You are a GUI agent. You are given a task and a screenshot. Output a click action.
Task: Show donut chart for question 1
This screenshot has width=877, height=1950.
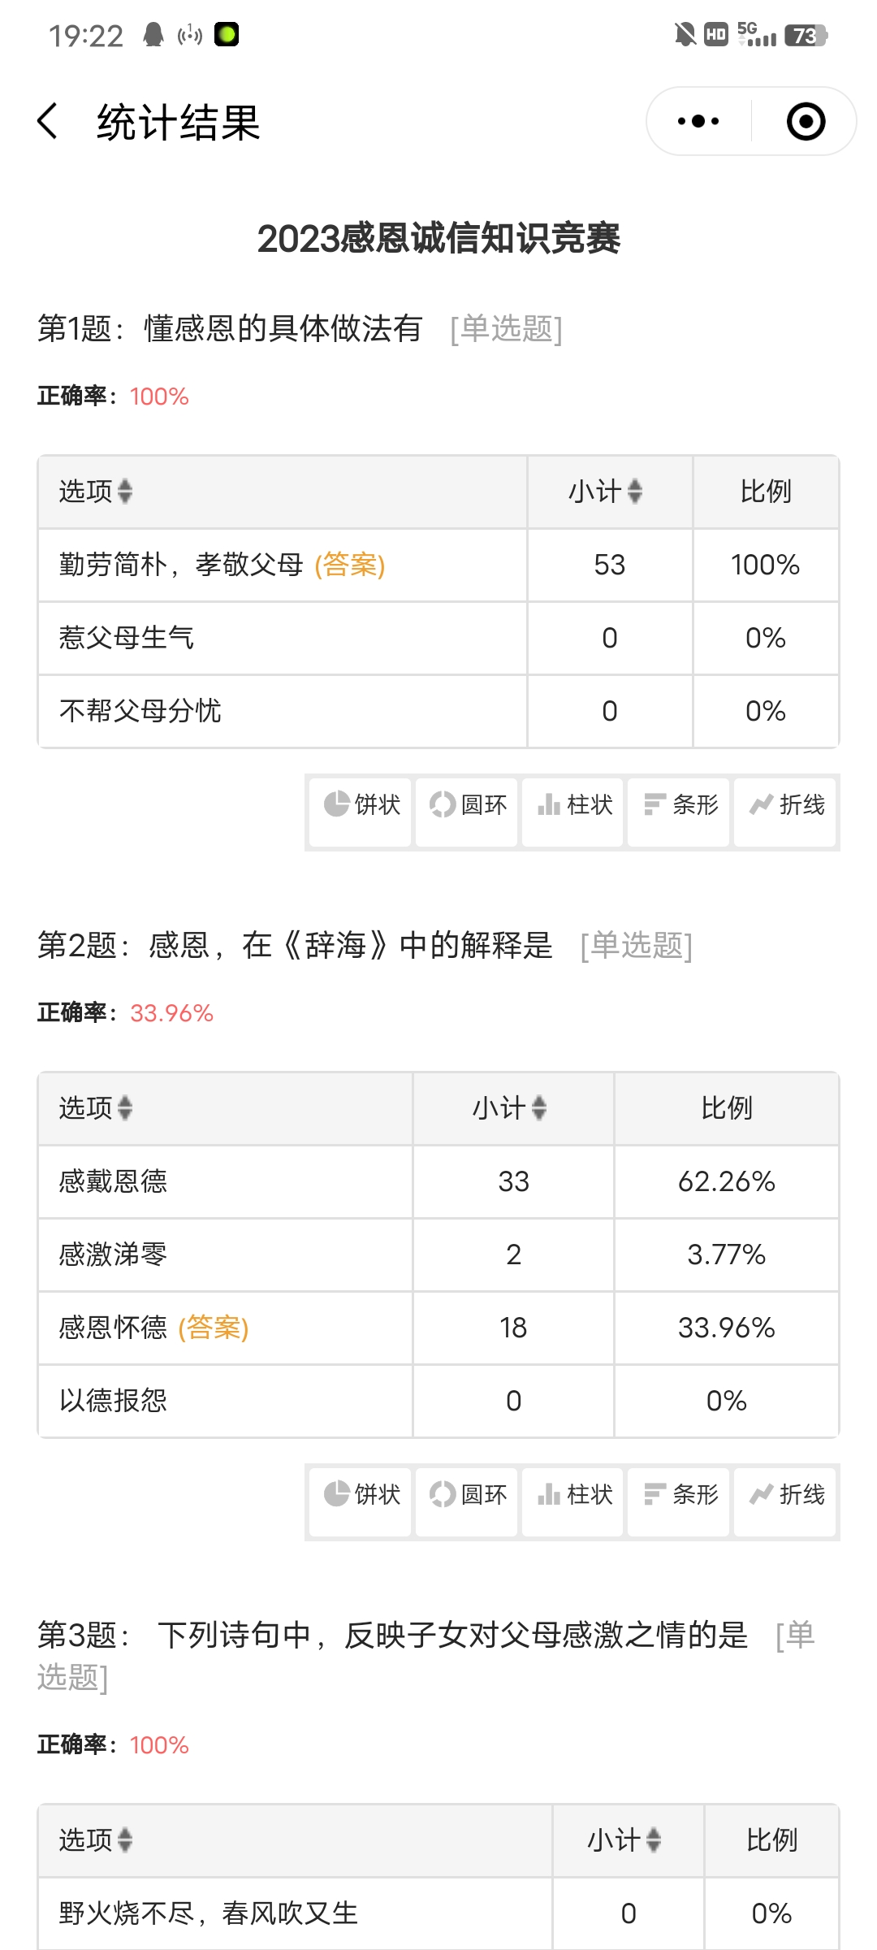[x=467, y=804]
